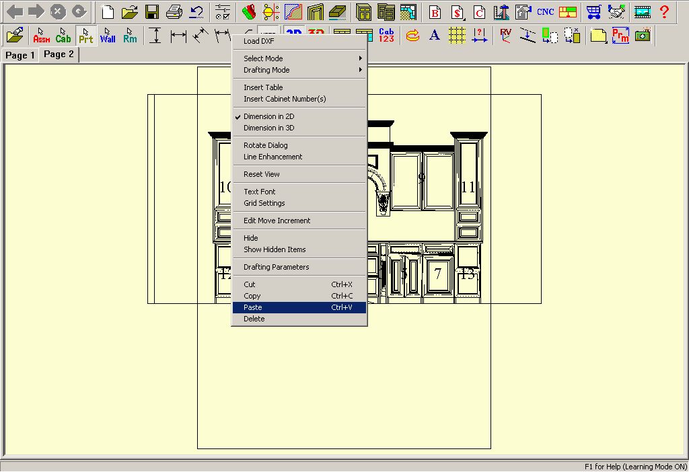Click the dollar sign pricing document icon

[x=457, y=12]
